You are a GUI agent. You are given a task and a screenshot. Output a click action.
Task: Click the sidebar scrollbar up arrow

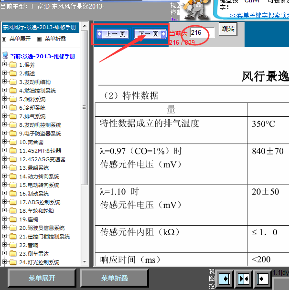[x=85, y=26]
